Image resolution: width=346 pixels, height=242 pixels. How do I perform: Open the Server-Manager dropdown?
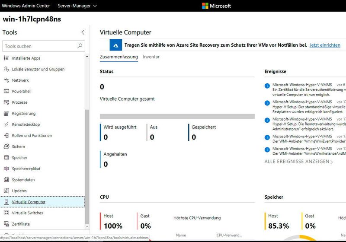(77, 6)
